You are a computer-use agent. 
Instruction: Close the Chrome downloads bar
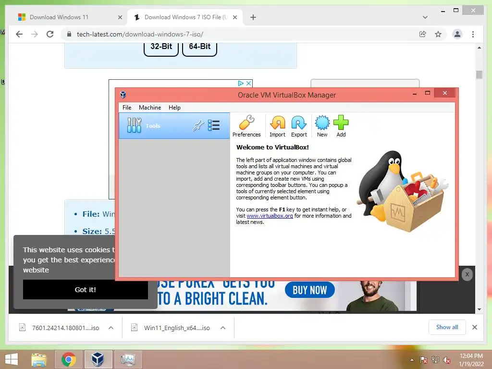(474, 327)
